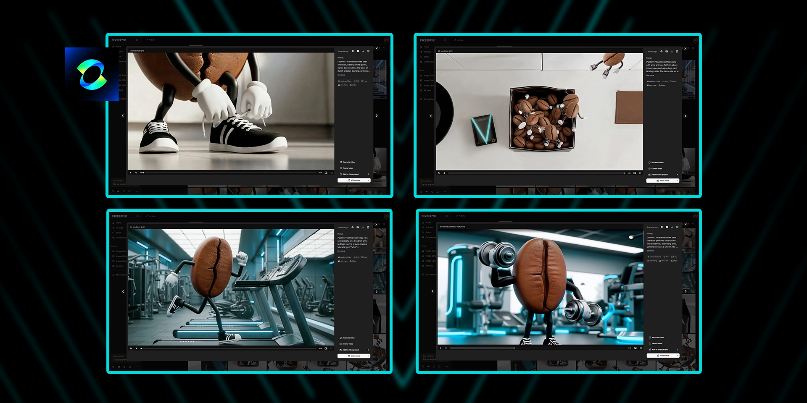Go to next video from the treadmill preview

(x=377, y=291)
